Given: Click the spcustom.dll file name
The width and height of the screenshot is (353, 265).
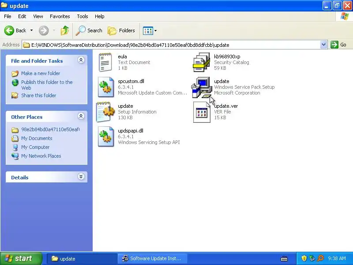Looking at the screenshot, I should coord(131,81).
